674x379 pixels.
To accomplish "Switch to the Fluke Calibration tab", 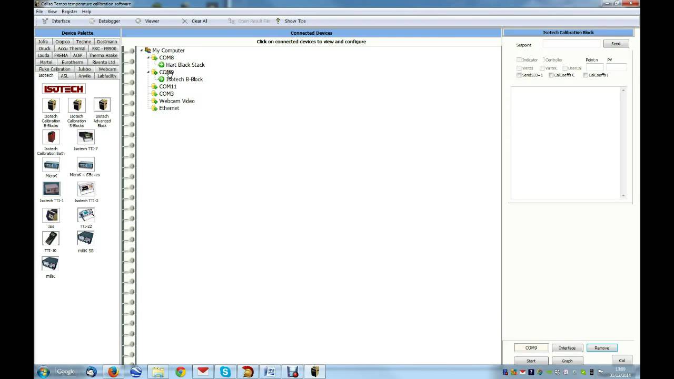I will point(54,69).
